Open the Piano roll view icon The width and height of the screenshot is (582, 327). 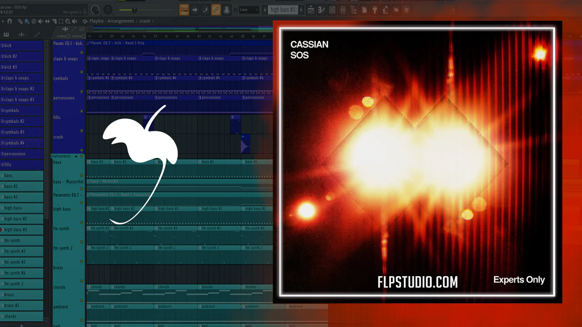321,10
